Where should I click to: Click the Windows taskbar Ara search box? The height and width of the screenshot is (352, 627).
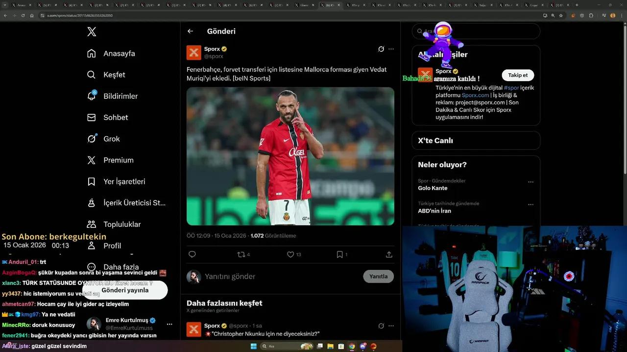(x=288, y=346)
